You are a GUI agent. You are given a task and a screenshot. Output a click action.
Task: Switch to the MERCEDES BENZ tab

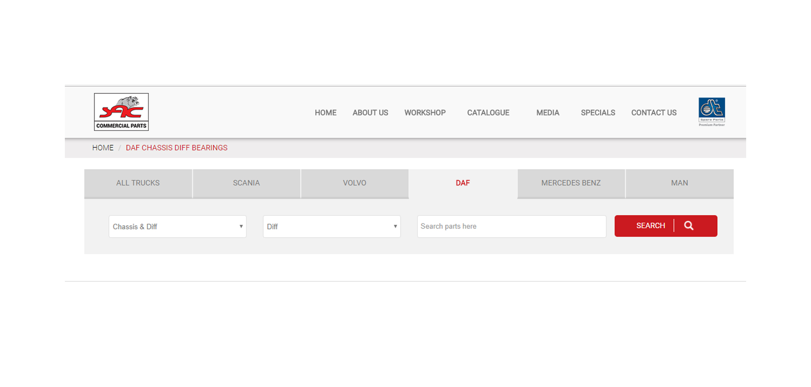571,184
